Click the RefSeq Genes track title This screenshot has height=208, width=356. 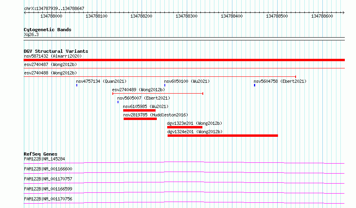click(40, 154)
